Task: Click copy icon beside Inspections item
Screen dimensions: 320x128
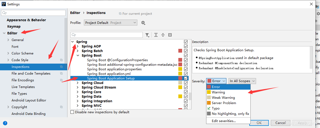Action: pyautogui.click(x=61, y=67)
